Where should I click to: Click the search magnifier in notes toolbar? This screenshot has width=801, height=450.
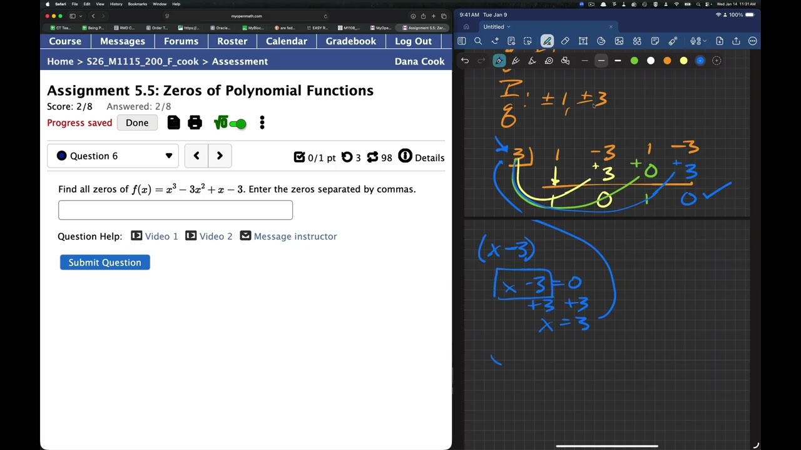tap(478, 41)
